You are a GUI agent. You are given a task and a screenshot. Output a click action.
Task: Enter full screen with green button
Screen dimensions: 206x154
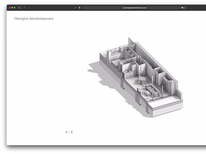click(x=15, y=8)
